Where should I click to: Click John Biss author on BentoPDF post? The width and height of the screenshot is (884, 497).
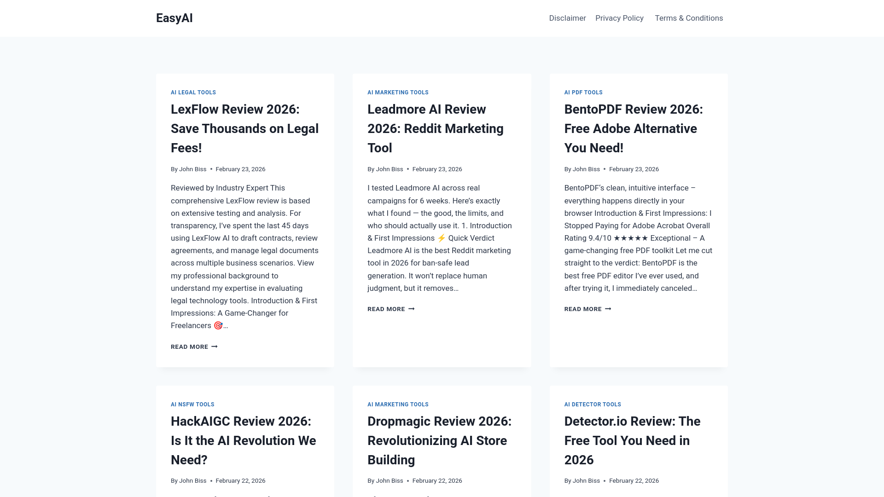point(586,169)
